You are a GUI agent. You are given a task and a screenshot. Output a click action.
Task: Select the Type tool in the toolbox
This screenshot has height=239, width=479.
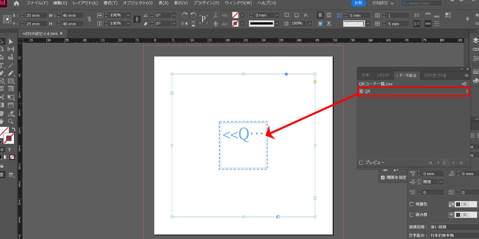click(2, 65)
